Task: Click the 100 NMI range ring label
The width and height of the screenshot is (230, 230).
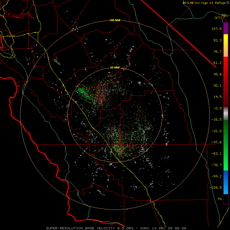Action: click(115, 20)
